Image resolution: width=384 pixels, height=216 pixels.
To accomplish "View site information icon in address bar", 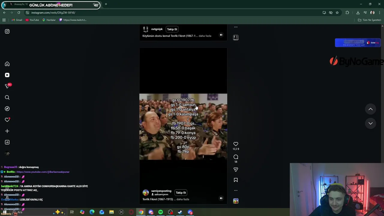I will [27, 13].
